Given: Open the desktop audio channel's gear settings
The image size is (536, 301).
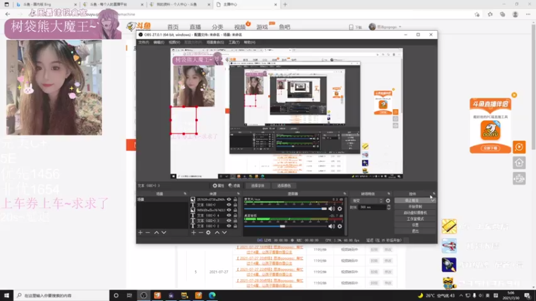Looking at the screenshot, I should coord(340,226).
